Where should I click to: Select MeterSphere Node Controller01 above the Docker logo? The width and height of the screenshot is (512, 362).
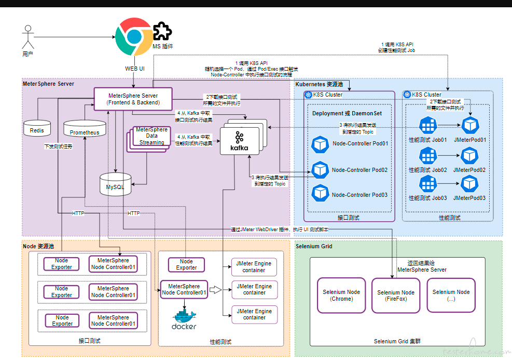pos(184,289)
